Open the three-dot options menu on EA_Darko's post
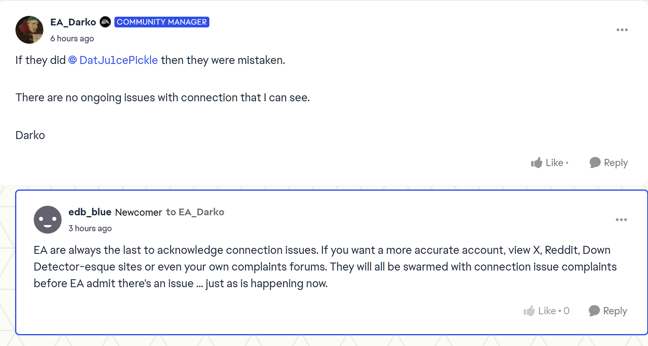Screen dimensions: 648x346 (x=622, y=30)
